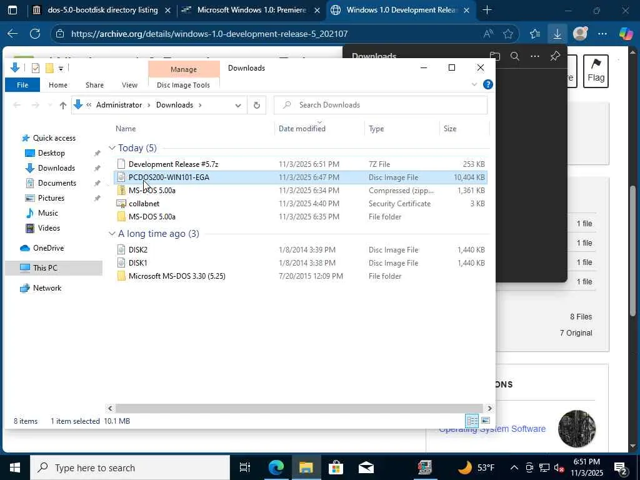
Task: Refresh the archive.org page in Edge
Action: click(35, 34)
